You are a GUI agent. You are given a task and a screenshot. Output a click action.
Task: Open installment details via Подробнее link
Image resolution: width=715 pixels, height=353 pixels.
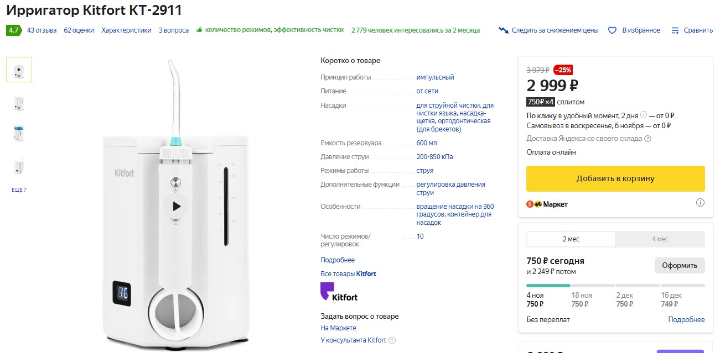coord(686,320)
